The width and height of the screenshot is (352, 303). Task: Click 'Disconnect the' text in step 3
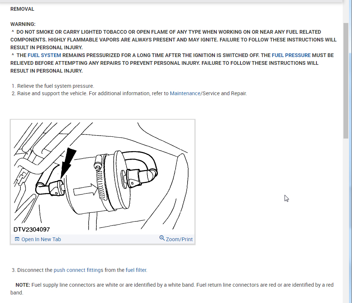(35, 270)
